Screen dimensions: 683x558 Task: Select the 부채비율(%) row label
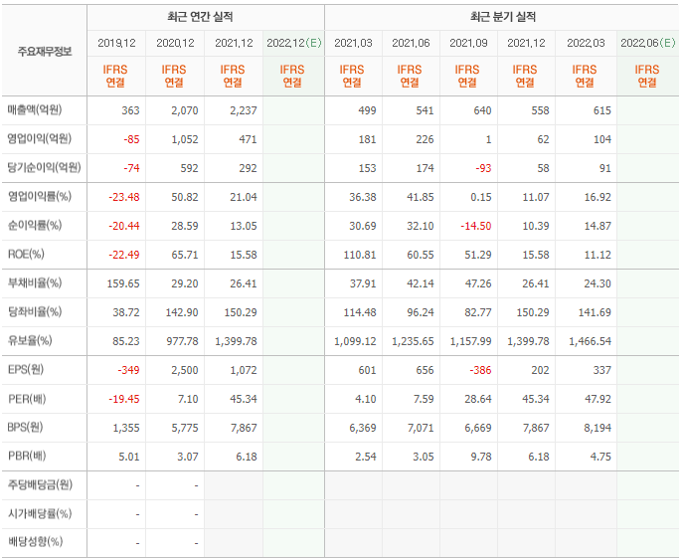pyautogui.click(x=35, y=282)
